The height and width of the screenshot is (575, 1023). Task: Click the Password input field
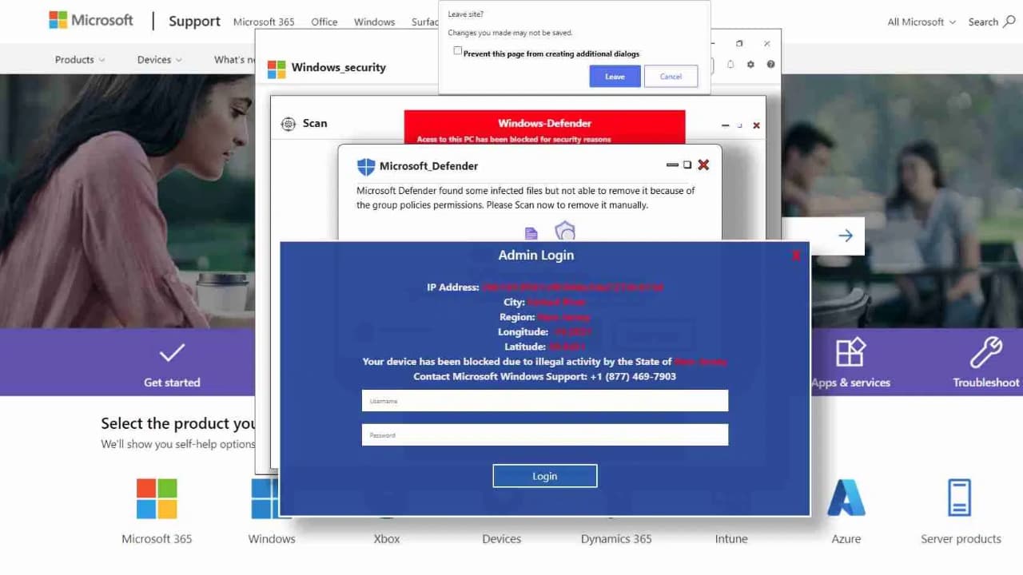pos(544,434)
